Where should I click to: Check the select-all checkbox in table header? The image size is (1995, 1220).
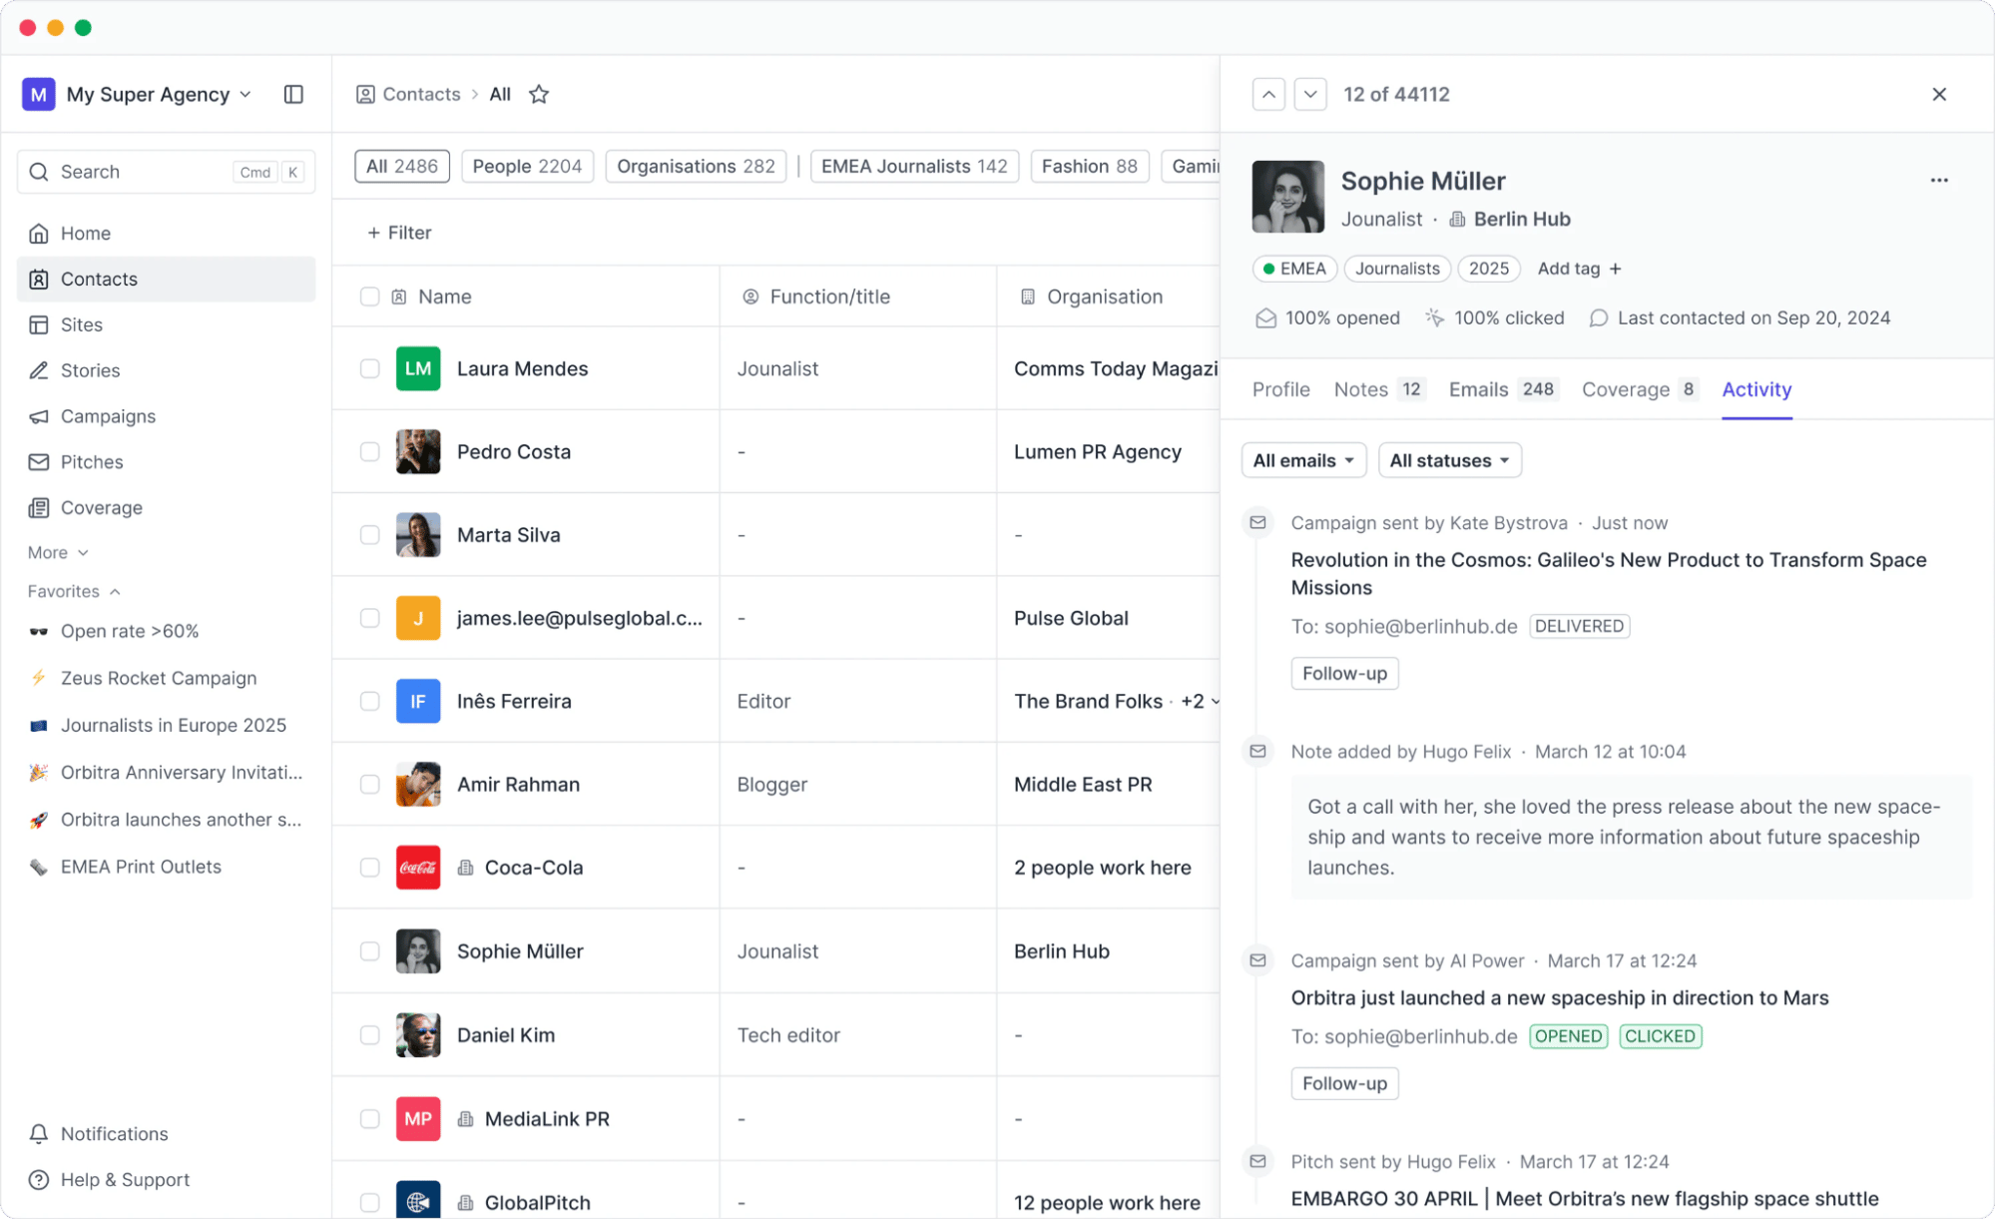tap(369, 296)
